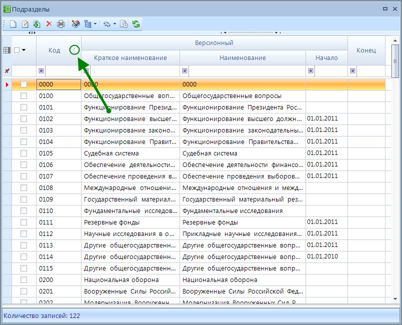Viewport: 402px width, 325px height.
Task: Sort by the Код column header
Action: [x=54, y=50]
